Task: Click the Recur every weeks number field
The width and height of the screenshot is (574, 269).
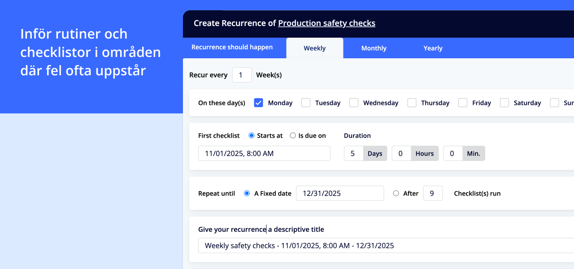Action: (242, 75)
